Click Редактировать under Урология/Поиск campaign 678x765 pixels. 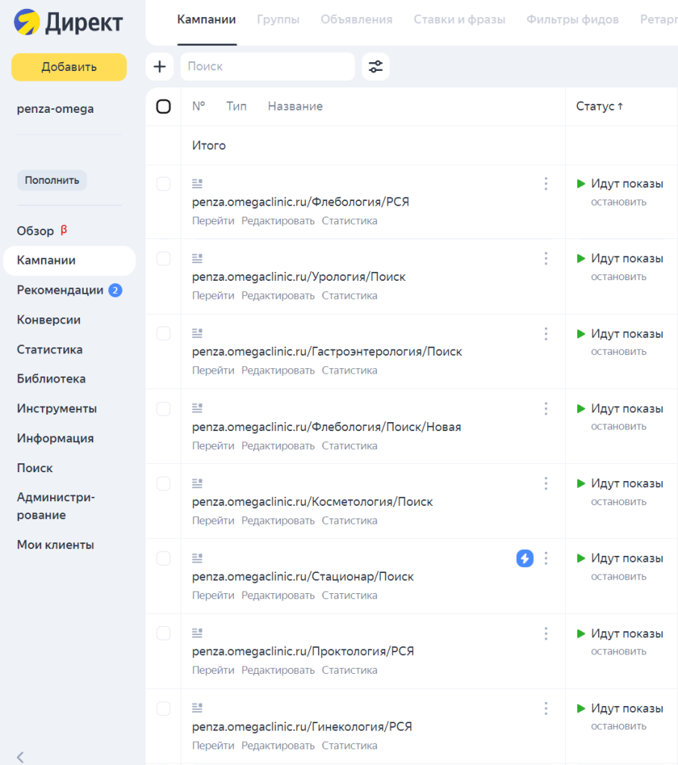278,296
